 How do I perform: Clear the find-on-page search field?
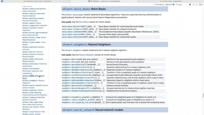pos(190,4)
